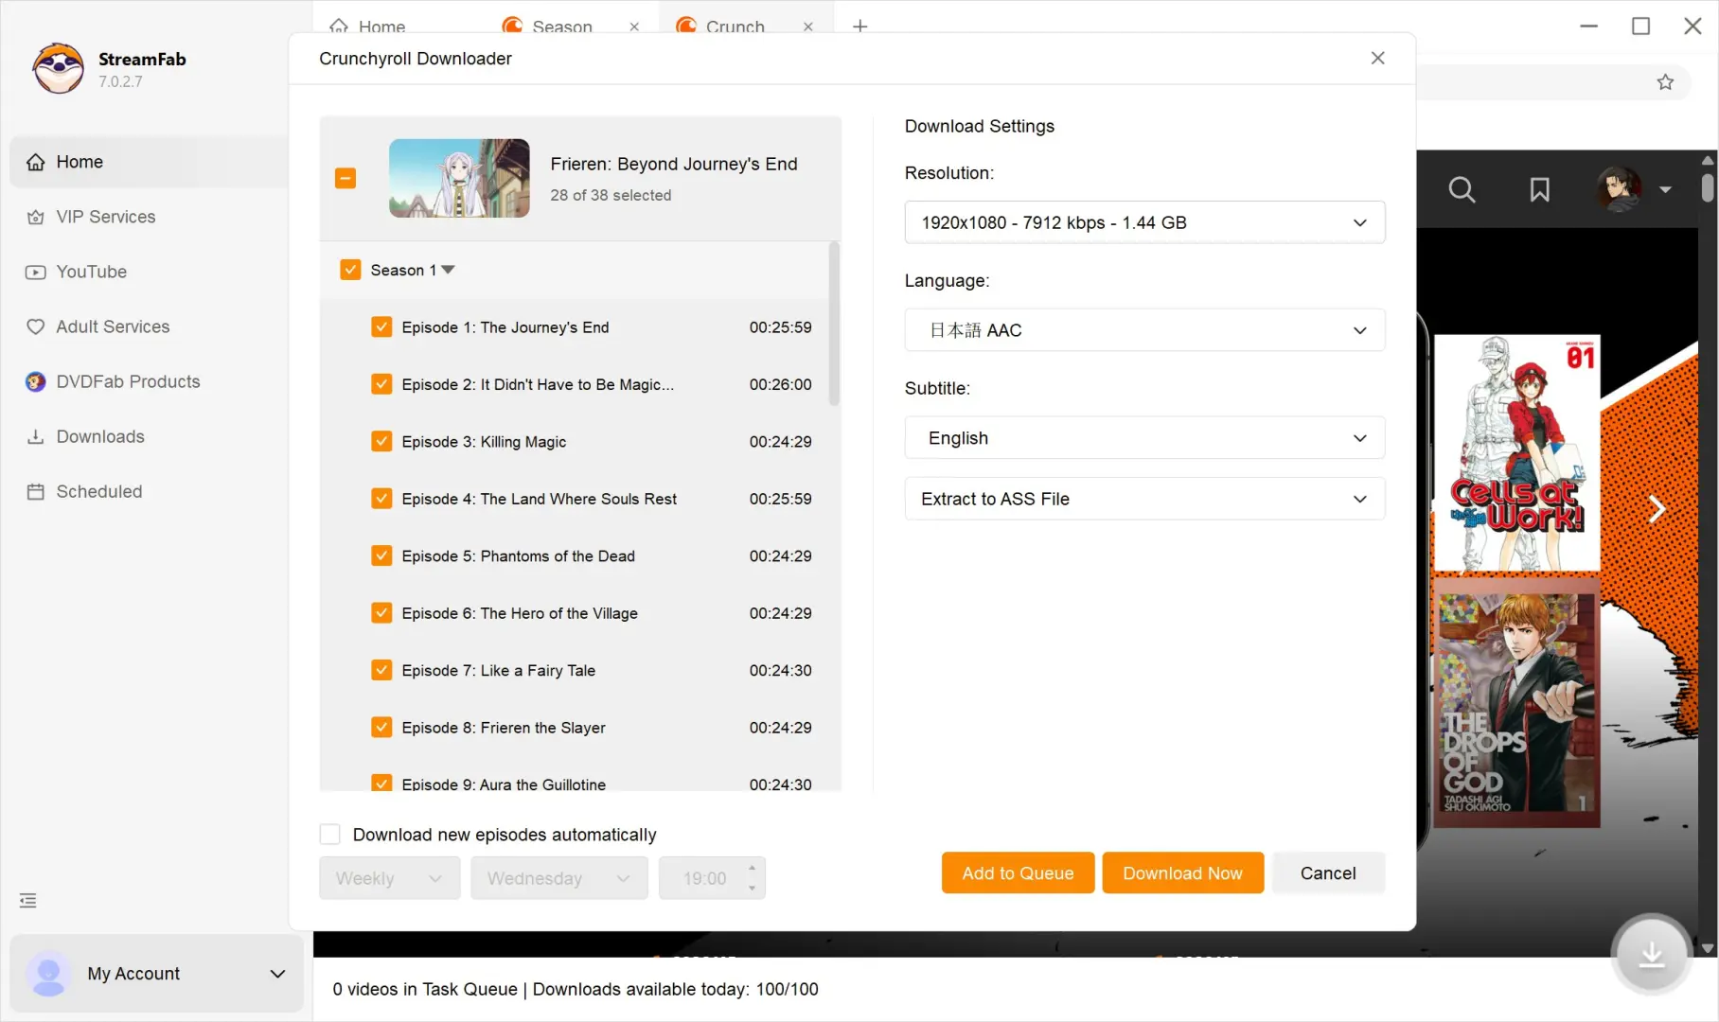Open a new tab with the plus icon
This screenshot has height=1022, width=1719.
(x=859, y=26)
